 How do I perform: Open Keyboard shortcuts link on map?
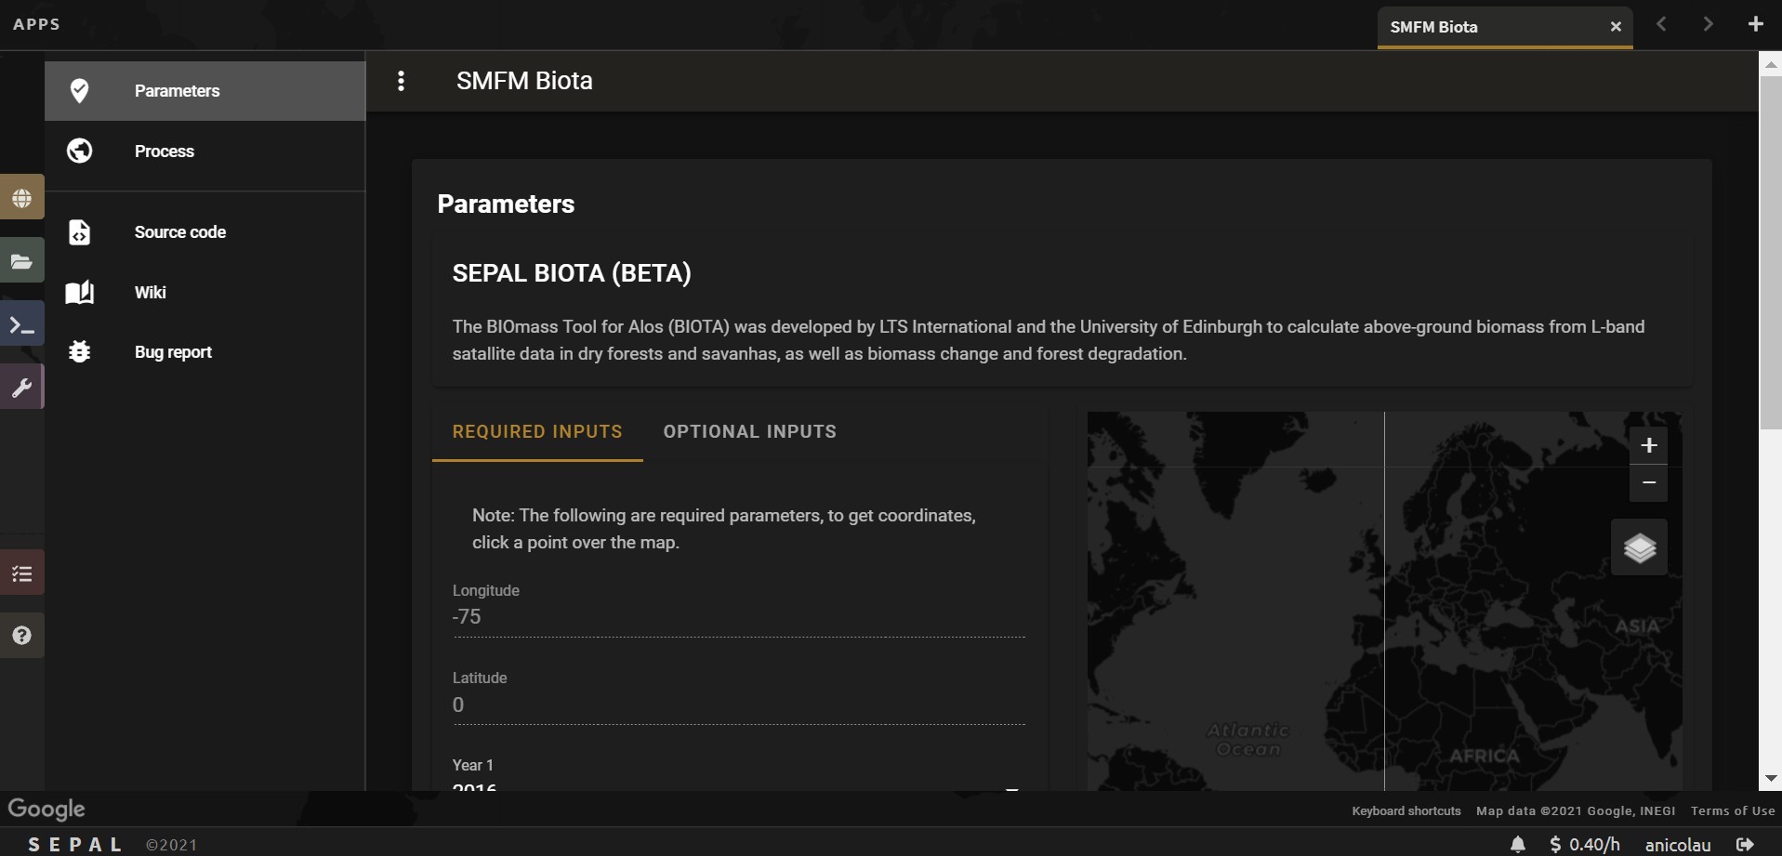[x=1406, y=811]
